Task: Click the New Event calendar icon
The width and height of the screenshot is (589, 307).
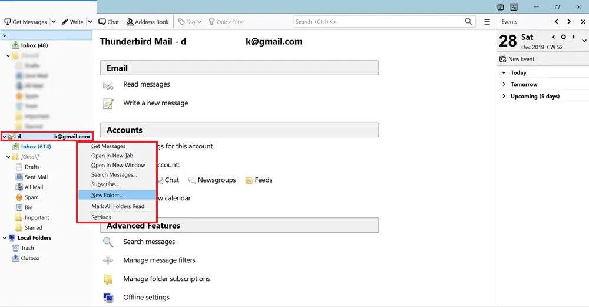Action: tap(502, 58)
